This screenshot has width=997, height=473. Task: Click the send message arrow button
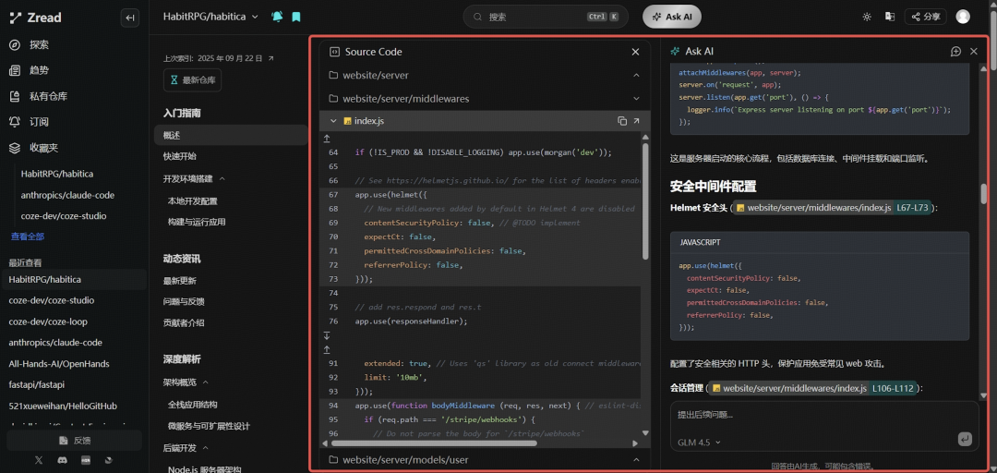tap(965, 439)
